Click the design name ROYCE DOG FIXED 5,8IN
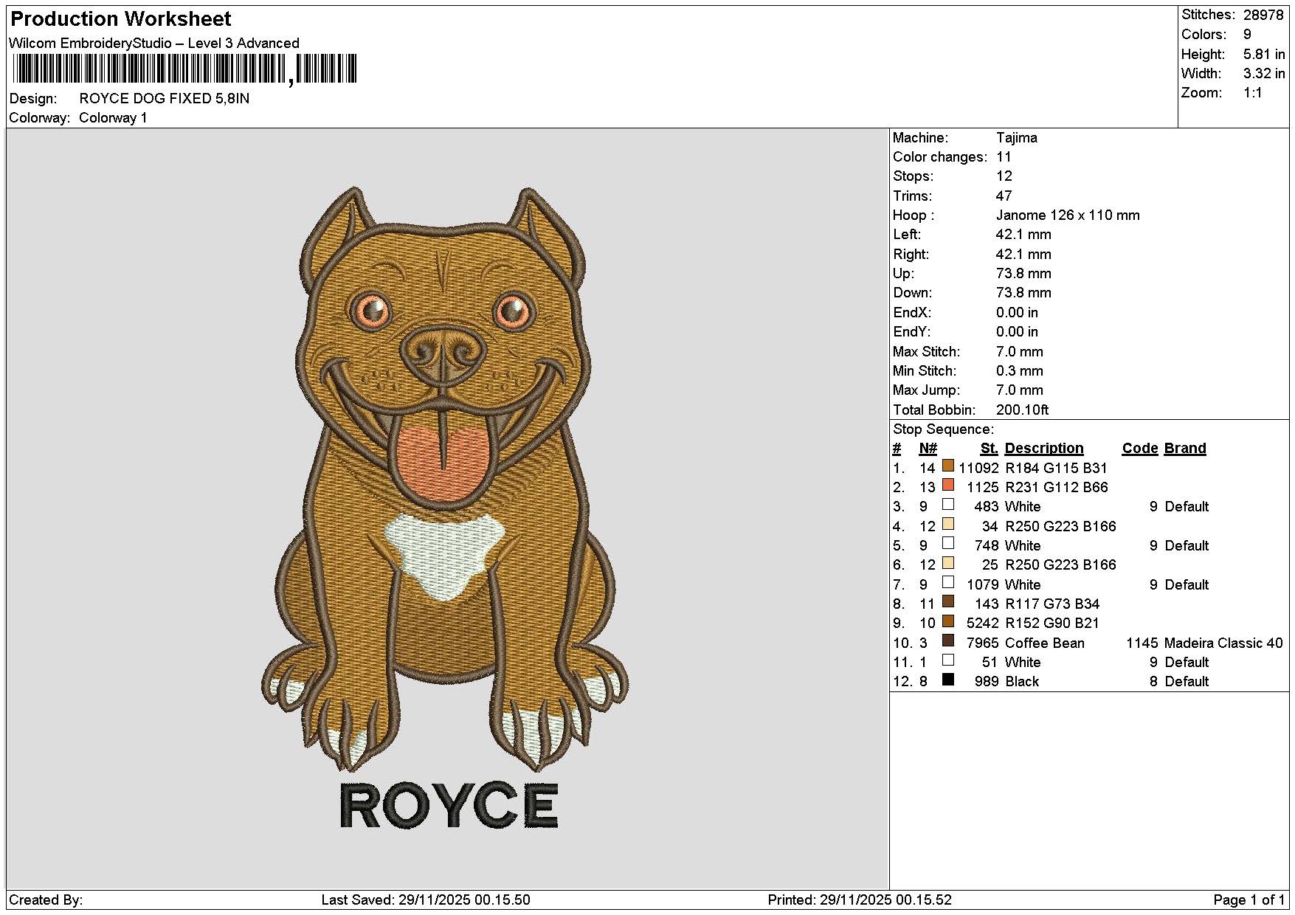 coord(165,99)
